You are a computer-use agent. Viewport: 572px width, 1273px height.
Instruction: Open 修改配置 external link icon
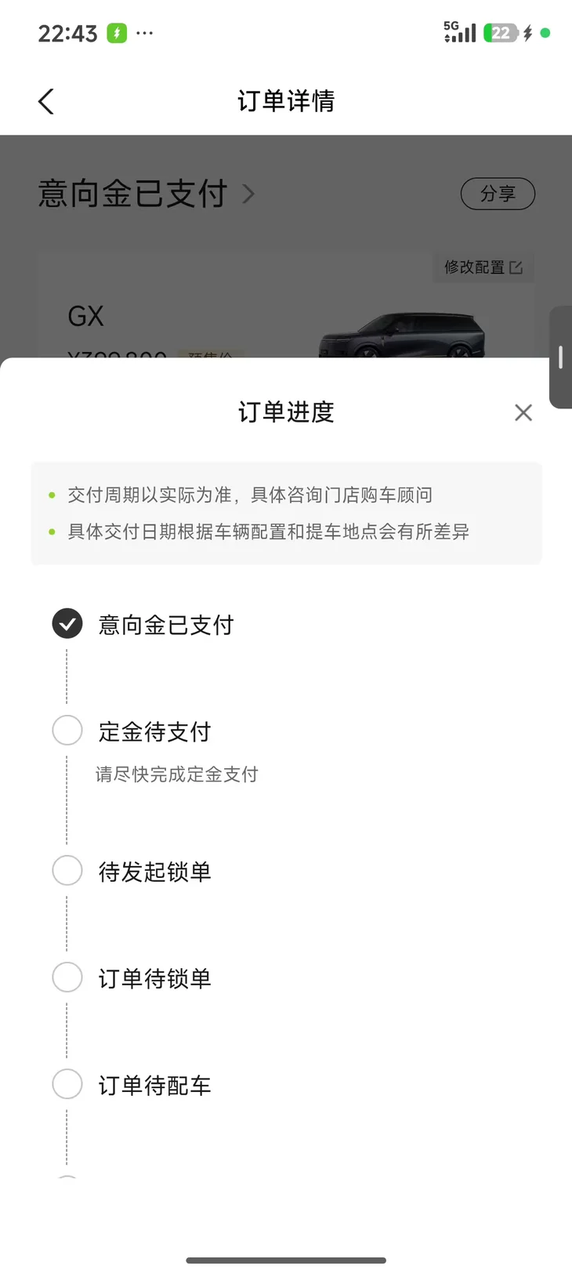point(516,267)
